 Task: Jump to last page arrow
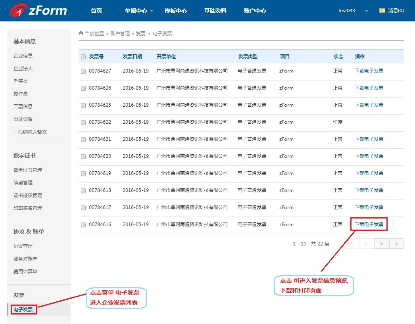pos(396,243)
